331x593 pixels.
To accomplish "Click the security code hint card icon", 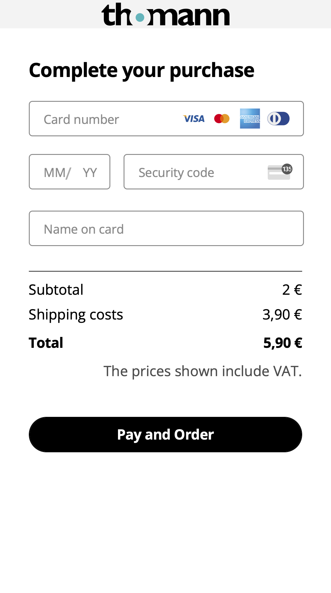I will click(x=280, y=172).
